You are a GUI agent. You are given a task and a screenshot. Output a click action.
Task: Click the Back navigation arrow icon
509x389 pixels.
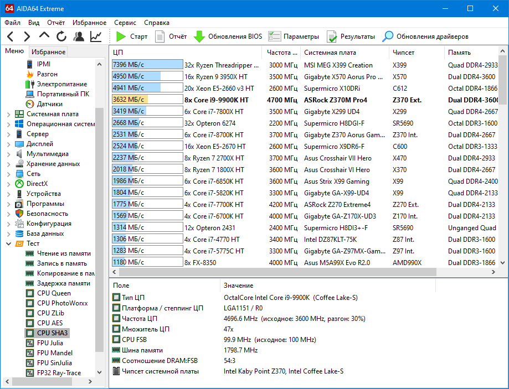(10, 37)
